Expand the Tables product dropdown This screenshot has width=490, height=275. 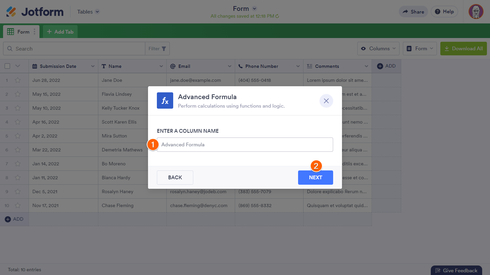(x=97, y=12)
